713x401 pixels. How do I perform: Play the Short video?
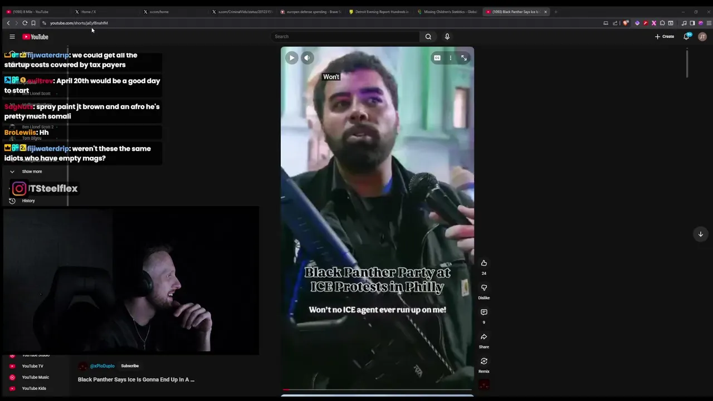tap(291, 58)
